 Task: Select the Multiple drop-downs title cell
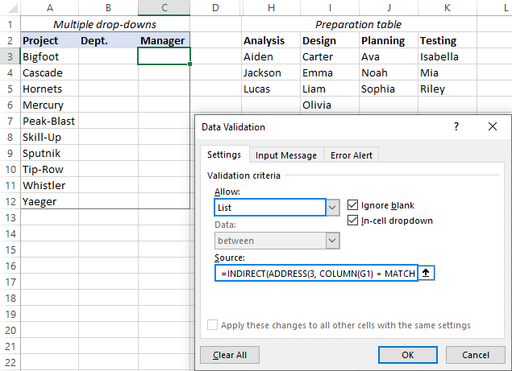click(105, 24)
